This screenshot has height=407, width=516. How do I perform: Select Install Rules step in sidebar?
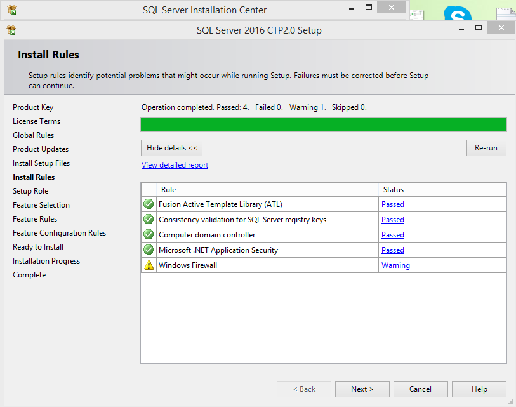pyautogui.click(x=34, y=177)
